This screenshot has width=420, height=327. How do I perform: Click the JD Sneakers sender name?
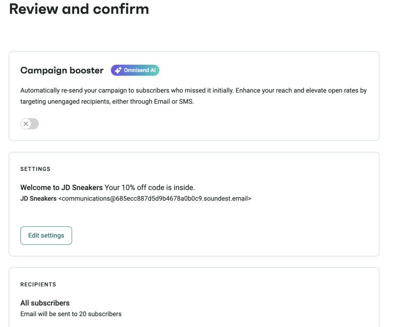39,199
